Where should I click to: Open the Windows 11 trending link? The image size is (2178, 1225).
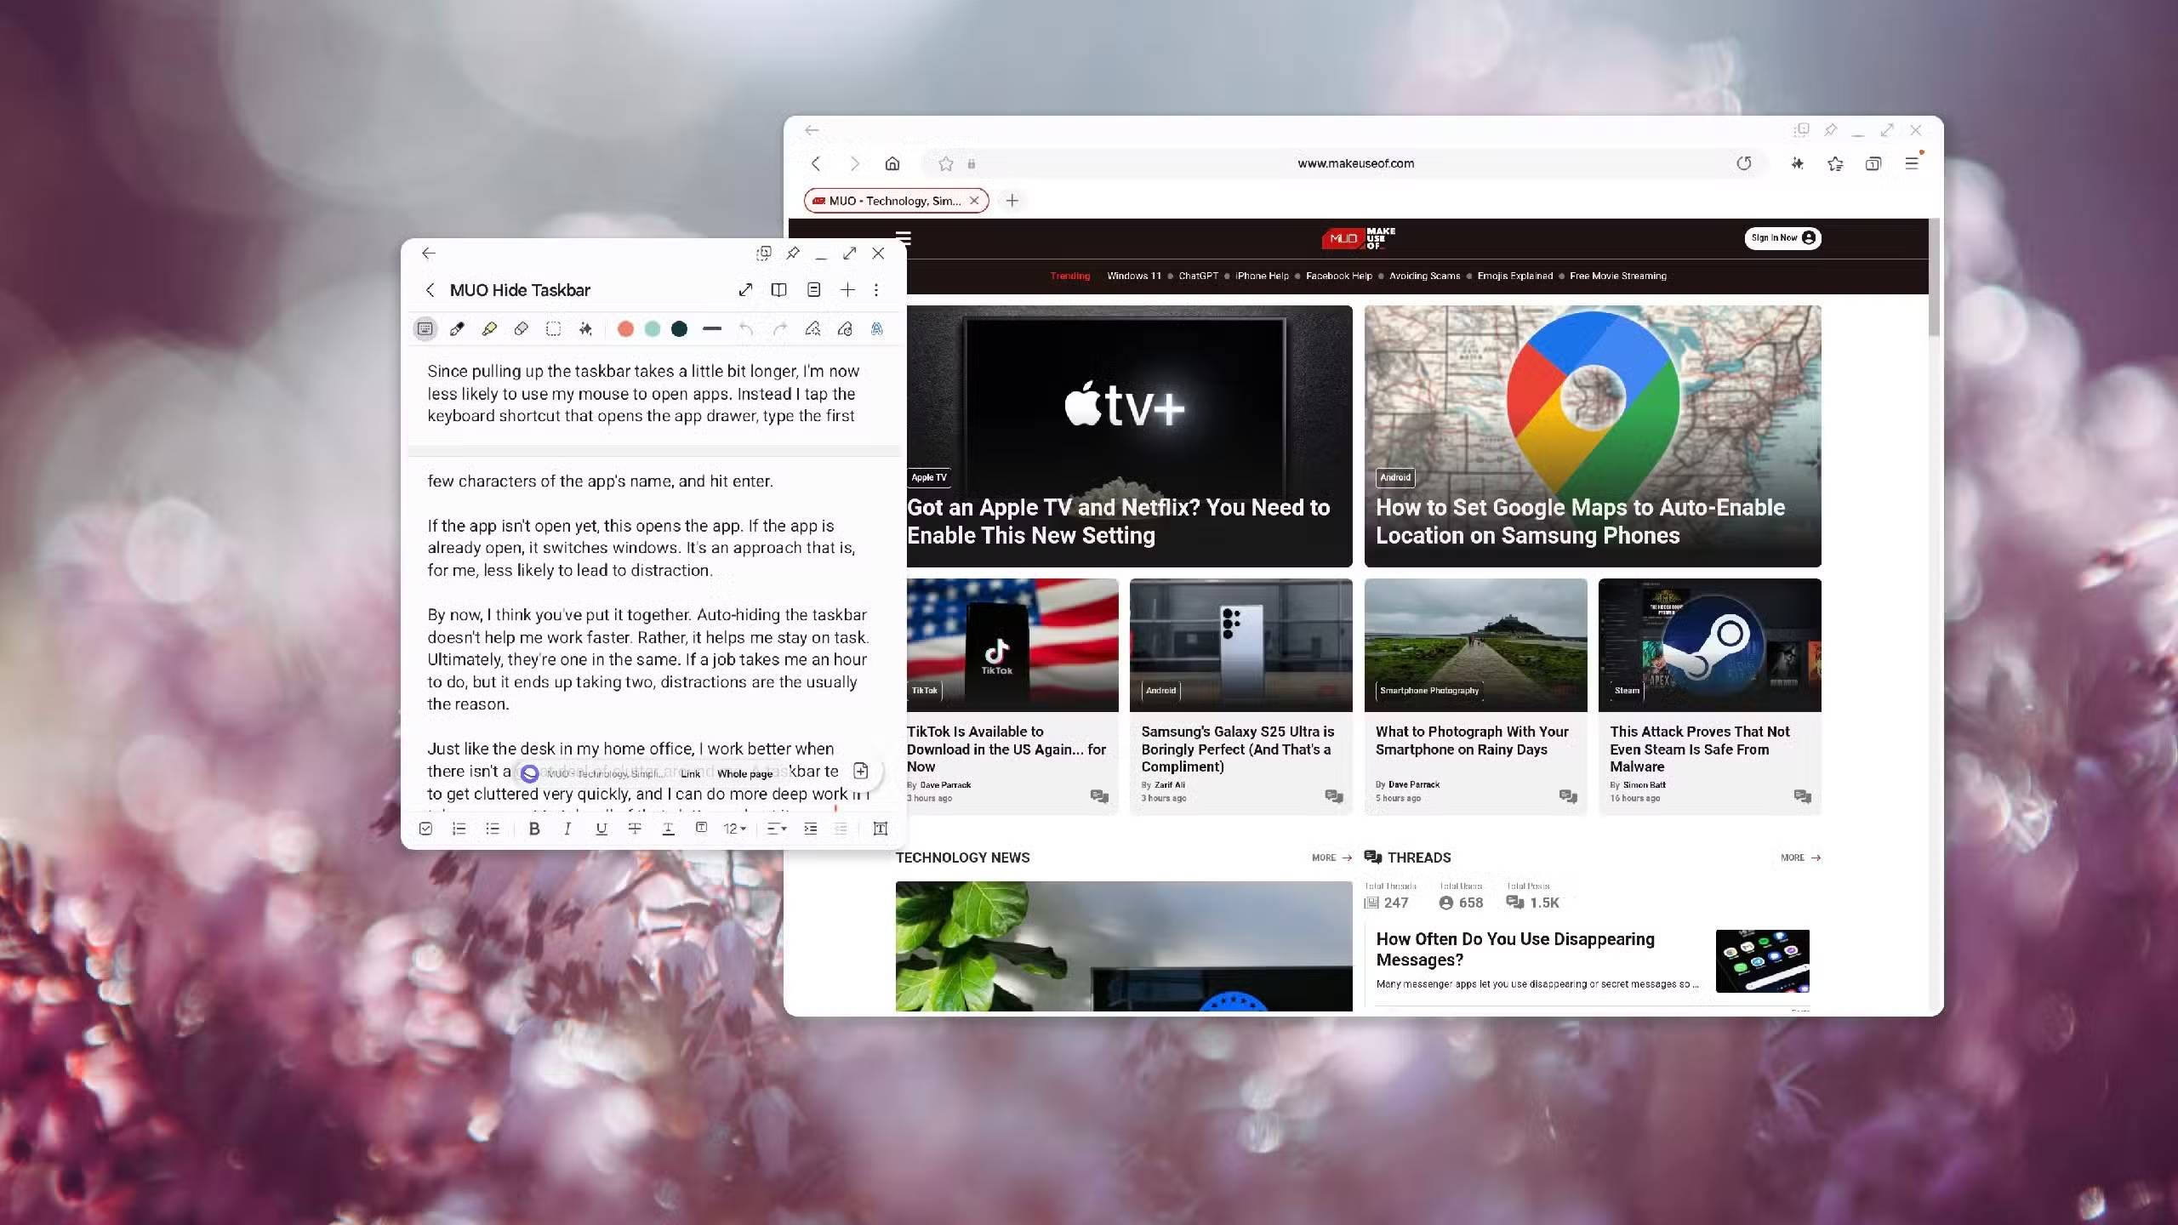(1133, 276)
